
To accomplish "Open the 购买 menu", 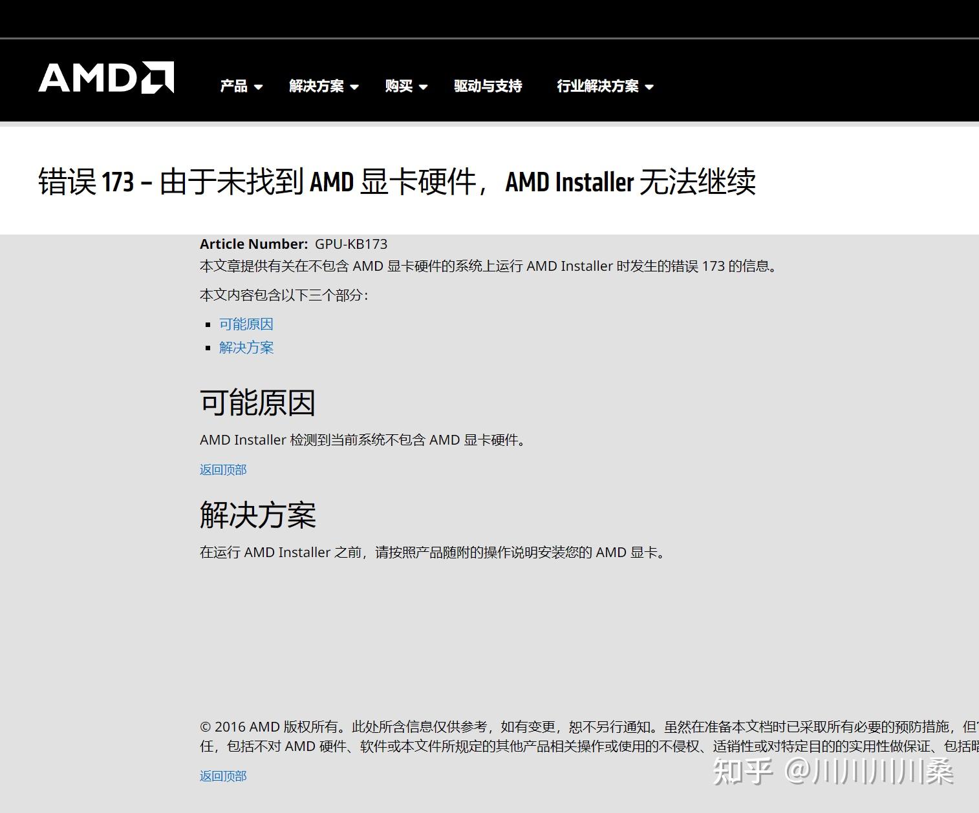I will (398, 85).
